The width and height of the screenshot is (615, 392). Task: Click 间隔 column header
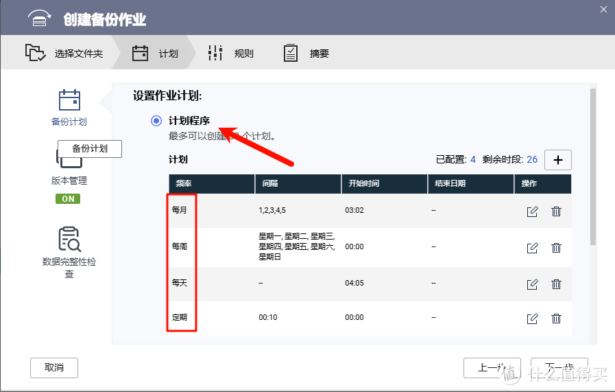298,183
